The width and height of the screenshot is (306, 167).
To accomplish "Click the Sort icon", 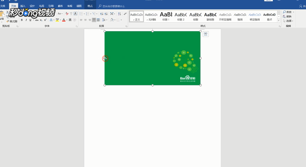I will pyautogui.click(x=120, y=14).
